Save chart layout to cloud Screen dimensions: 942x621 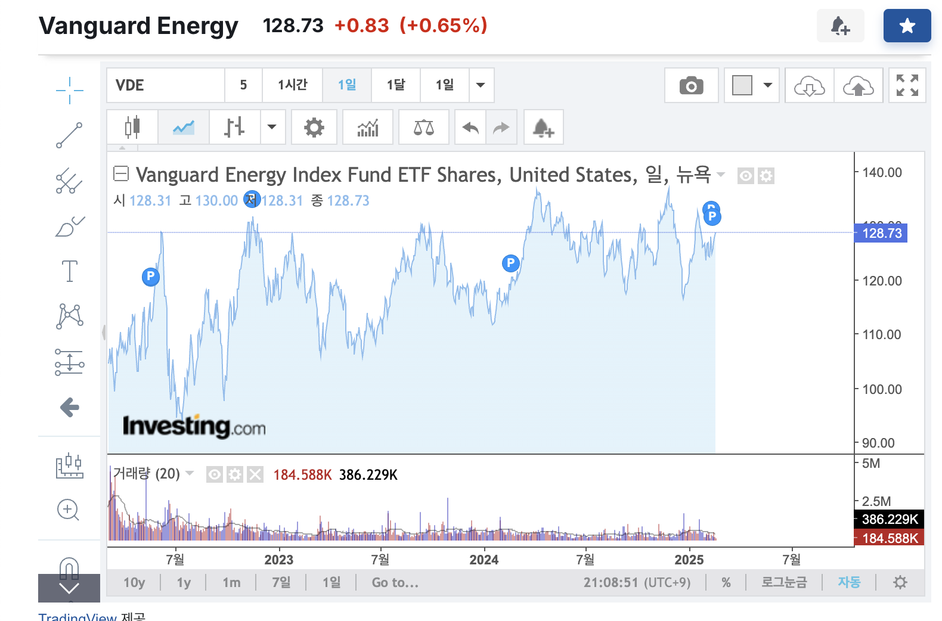859,85
